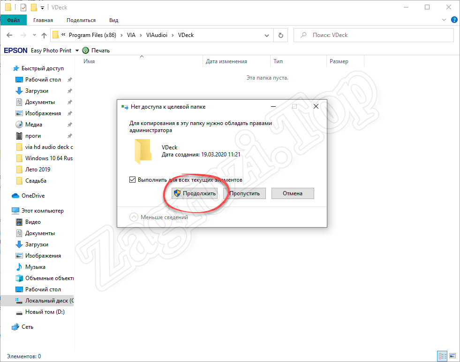The height and width of the screenshot is (362, 460).
Task: Switch to large thumbnails view icon
Action: tap(452, 356)
